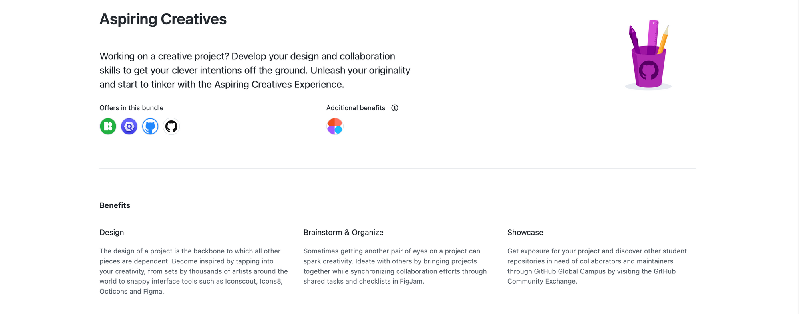Open the black GitHub logo offer
The image size is (799, 314).
[x=171, y=126]
